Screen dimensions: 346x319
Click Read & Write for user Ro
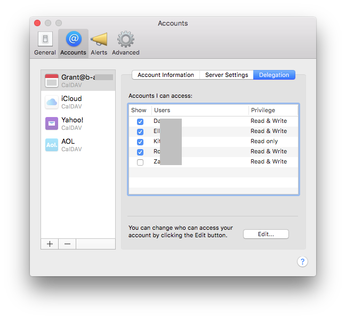269,151
